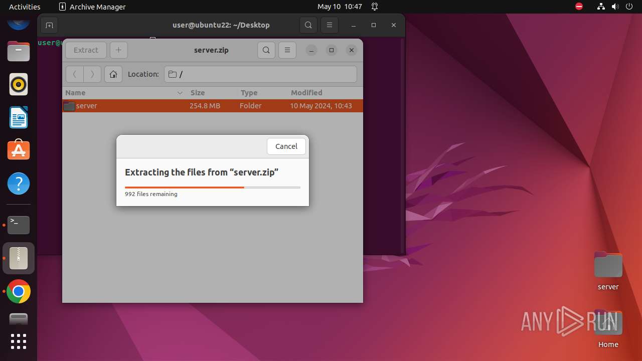The height and width of the screenshot is (361, 642).
Task: Minimize the server.zip window
Action: tap(311, 50)
